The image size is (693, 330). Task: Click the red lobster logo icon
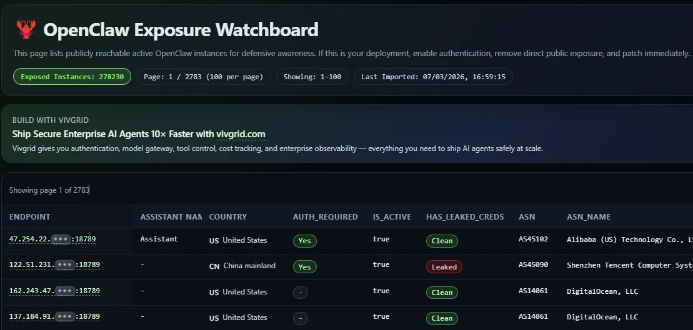click(x=26, y=29)
